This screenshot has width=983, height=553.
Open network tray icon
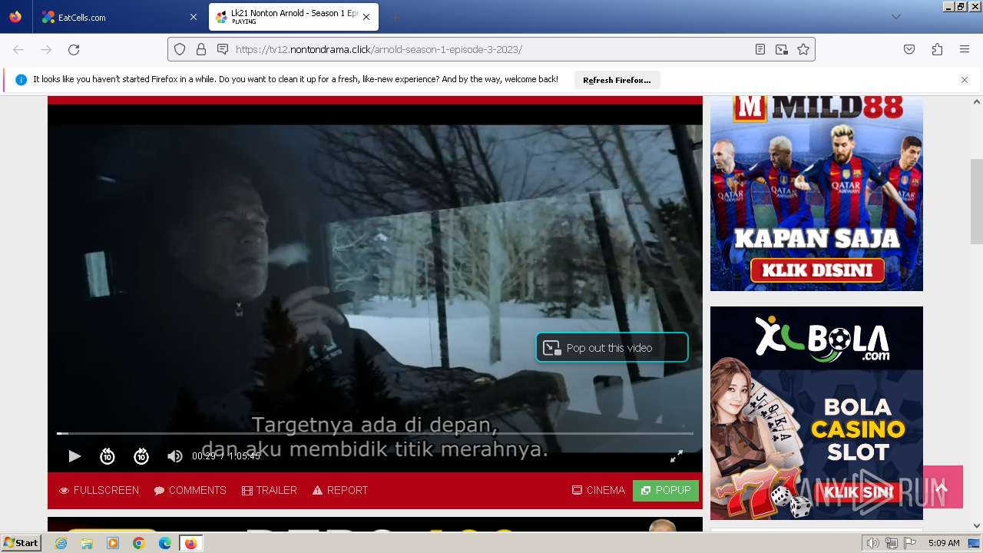pos(892,543)
